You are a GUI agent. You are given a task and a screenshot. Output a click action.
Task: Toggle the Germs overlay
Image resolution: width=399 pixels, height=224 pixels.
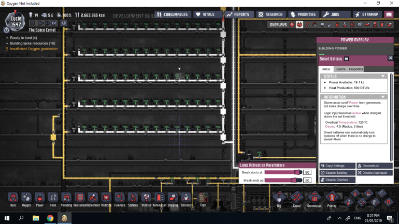pyautogui.click(x=352, y=25)
